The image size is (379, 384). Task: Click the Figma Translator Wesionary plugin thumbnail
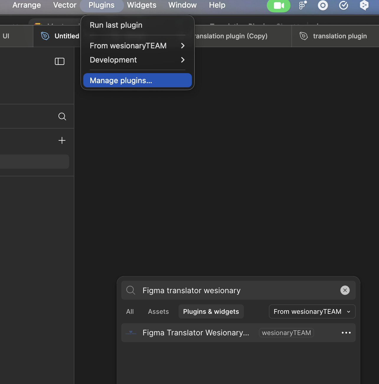click(x=131, y=333)
